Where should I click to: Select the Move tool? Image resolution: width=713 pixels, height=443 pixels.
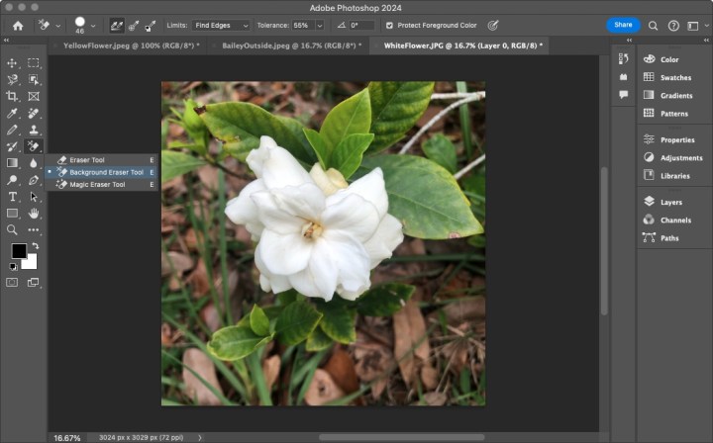coord(13,62)
